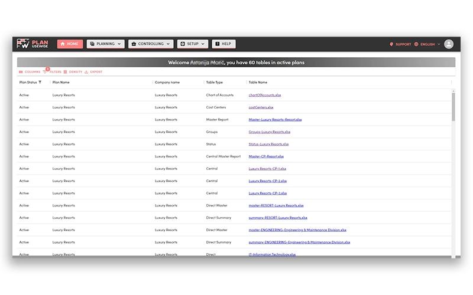Click the Plan Status filter icon
This screenshot has height=295, width=473.
coord(40,82)
